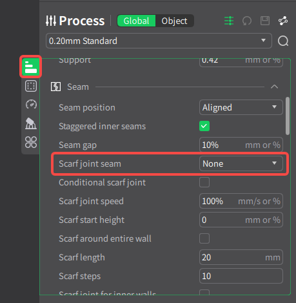Enable Conditional scarf joint checkbox
Viewport: 296px width, 303px height.
204,182
